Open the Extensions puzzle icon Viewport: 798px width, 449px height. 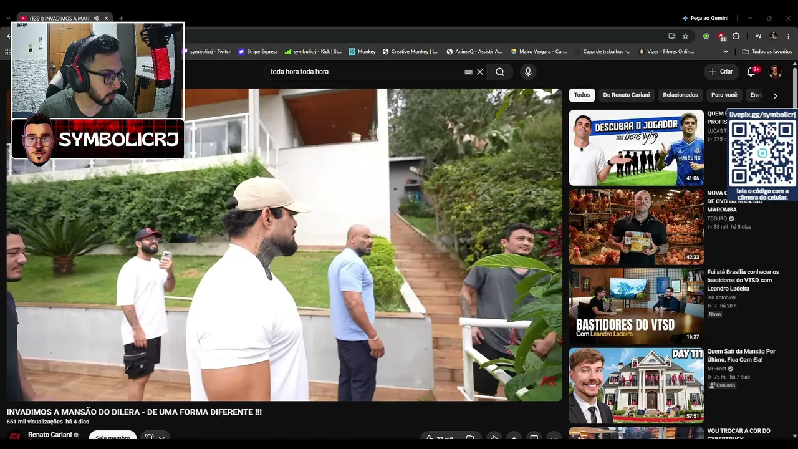(x=736, y=36)
